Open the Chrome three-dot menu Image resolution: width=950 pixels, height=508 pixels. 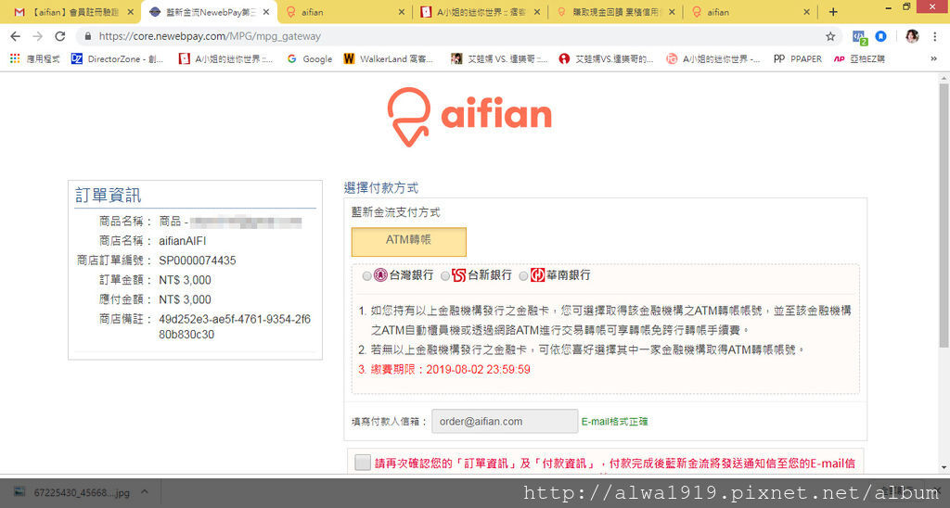click(935, 36)
